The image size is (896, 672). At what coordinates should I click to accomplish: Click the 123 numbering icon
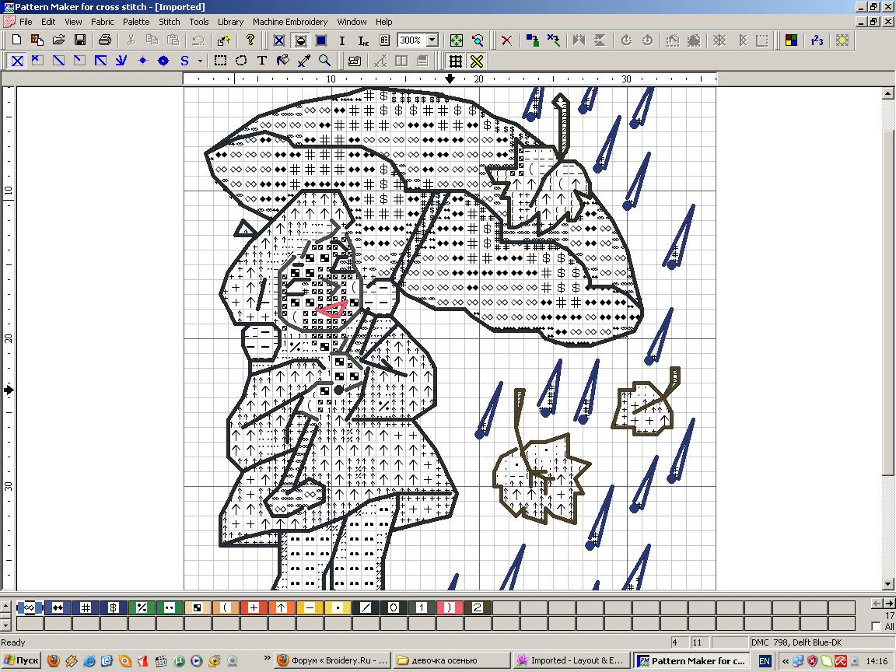coord(817,40)
